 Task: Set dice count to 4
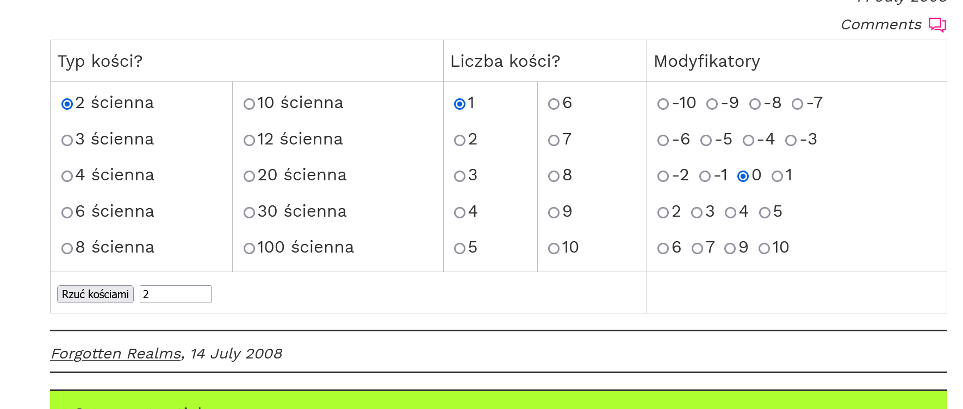tap(460, 212)
